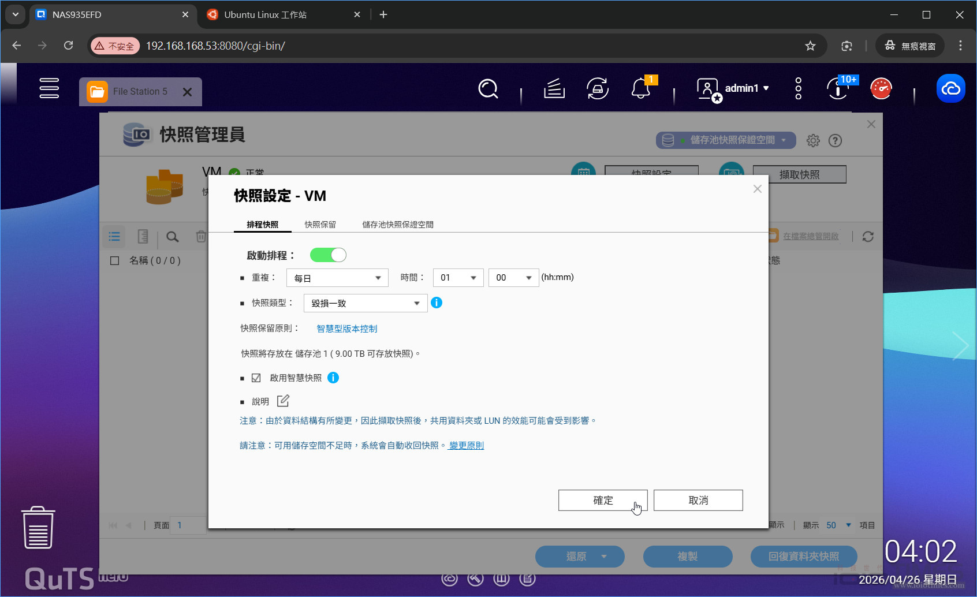Click the 確定 confirm button
The image size is (977, 597).
tap(602, 500)
